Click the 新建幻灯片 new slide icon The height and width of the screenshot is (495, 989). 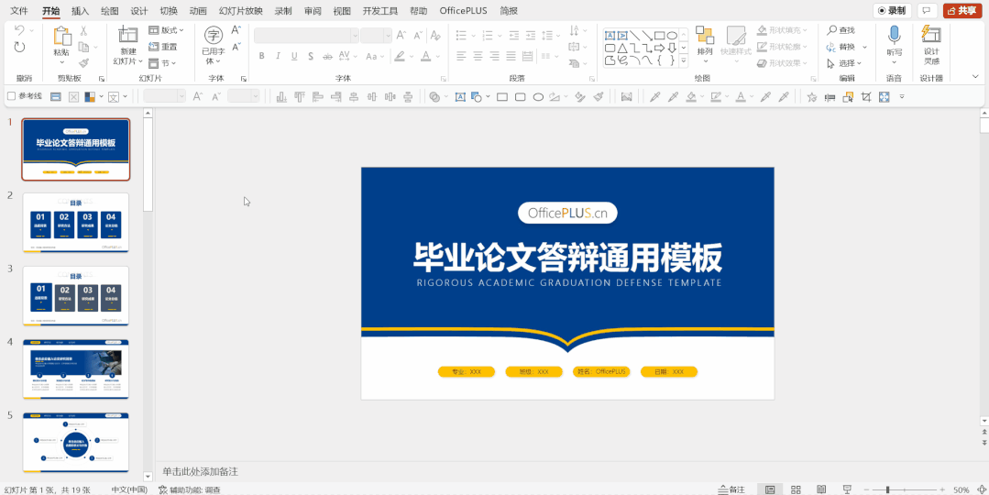(x=128, y=35)
